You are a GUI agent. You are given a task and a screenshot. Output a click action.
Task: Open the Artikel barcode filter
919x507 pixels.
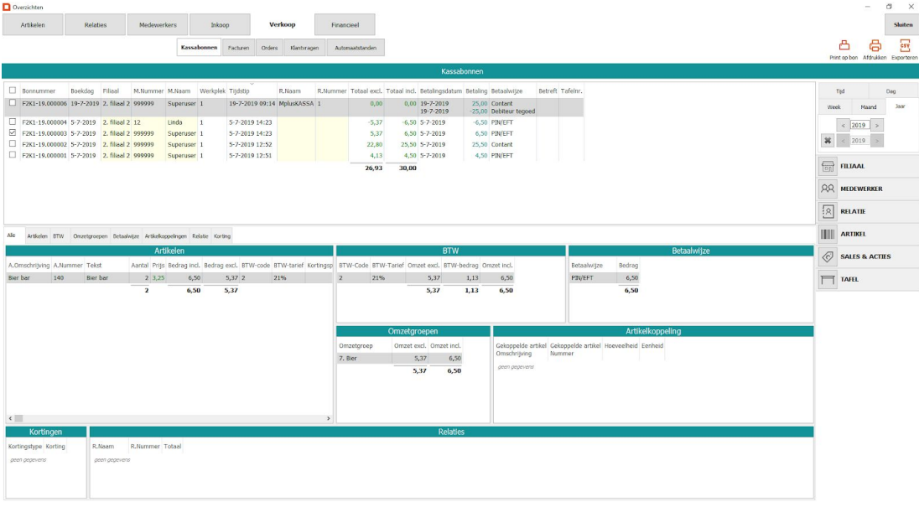(x=867, y=234)
